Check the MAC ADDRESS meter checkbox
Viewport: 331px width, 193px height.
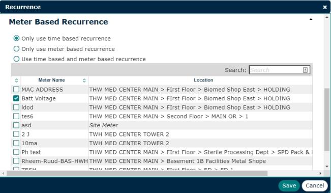(x=16, y=90)
